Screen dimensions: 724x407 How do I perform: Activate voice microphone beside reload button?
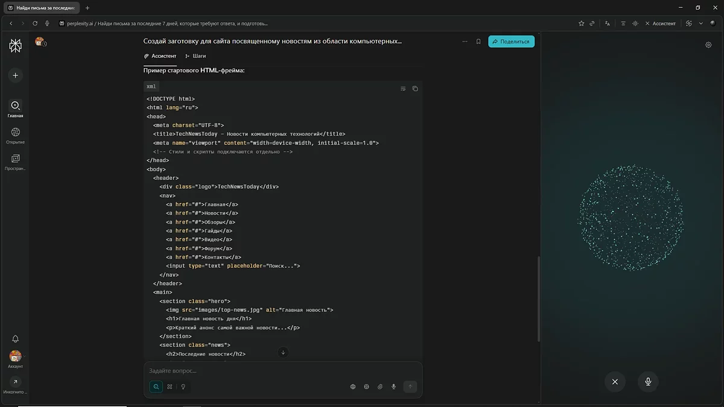pyautogui.click(x=47, y=24)
